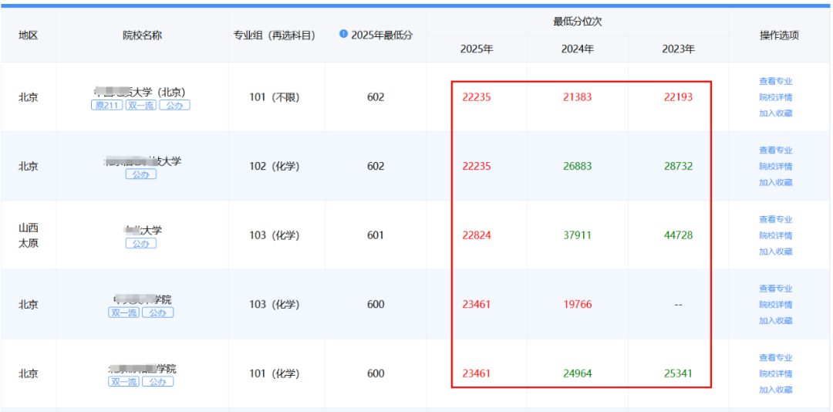833x412 pixels.
Task: Click 公办 tag in the 山西太原 row
Action: coord(141,244)
